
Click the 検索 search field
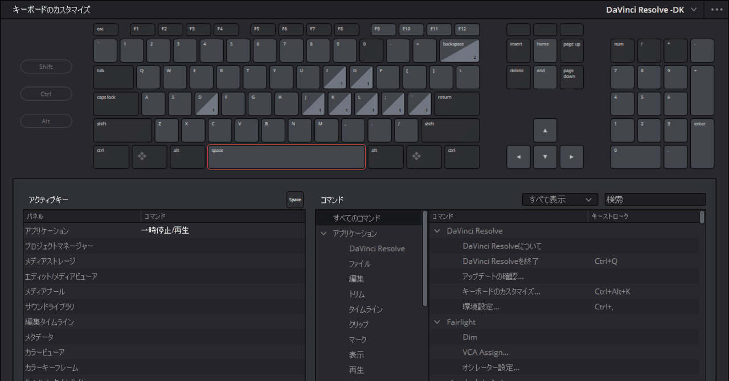654,200
